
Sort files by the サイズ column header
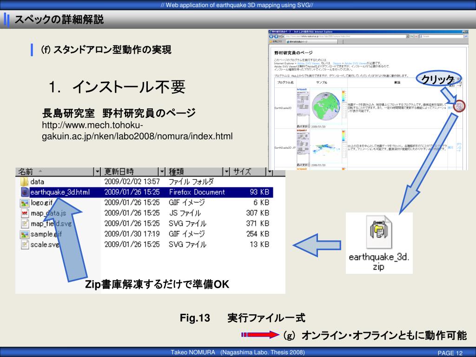pos(249,172)
